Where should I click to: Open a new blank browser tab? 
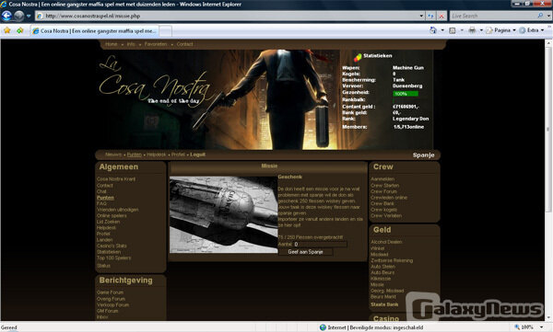pyautogui.click(x=166, y=31)
